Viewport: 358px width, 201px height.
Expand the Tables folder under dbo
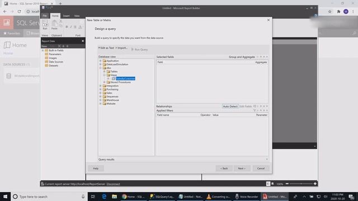click(105, 71)
